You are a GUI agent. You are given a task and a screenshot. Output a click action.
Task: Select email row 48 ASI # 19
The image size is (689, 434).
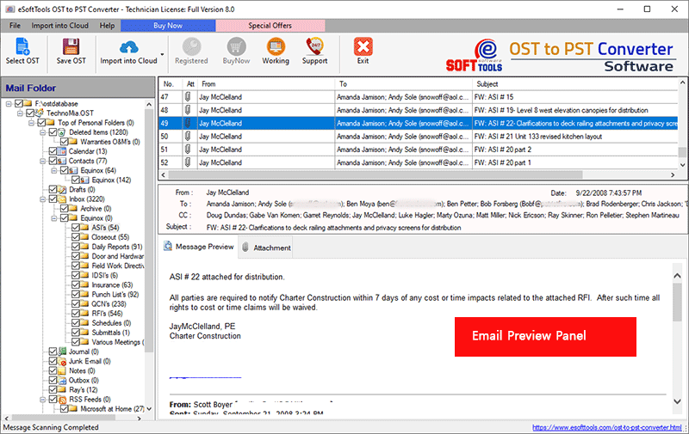point(418,110)
